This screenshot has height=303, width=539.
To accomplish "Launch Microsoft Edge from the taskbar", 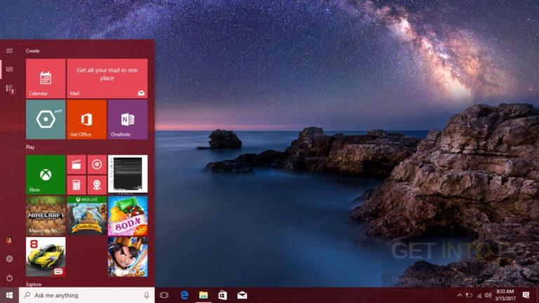I will coord(184,295).
